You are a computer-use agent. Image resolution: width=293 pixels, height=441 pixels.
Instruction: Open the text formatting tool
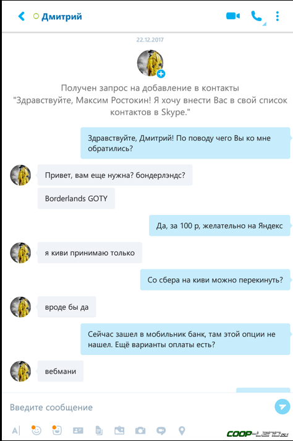pos(15,430)
